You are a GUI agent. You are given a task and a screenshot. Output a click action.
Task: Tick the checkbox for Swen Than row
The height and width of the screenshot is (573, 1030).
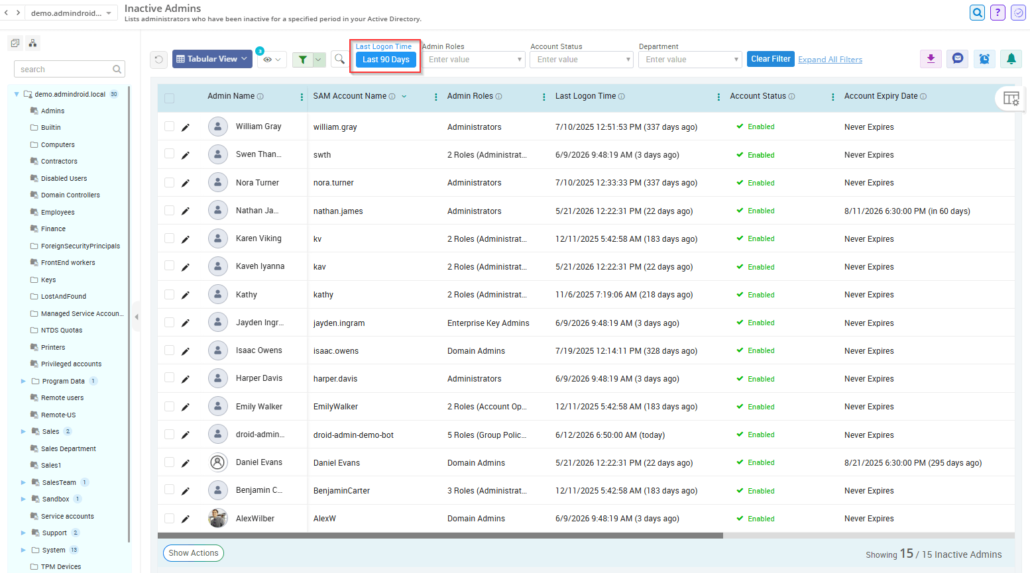tap(169, 154)
